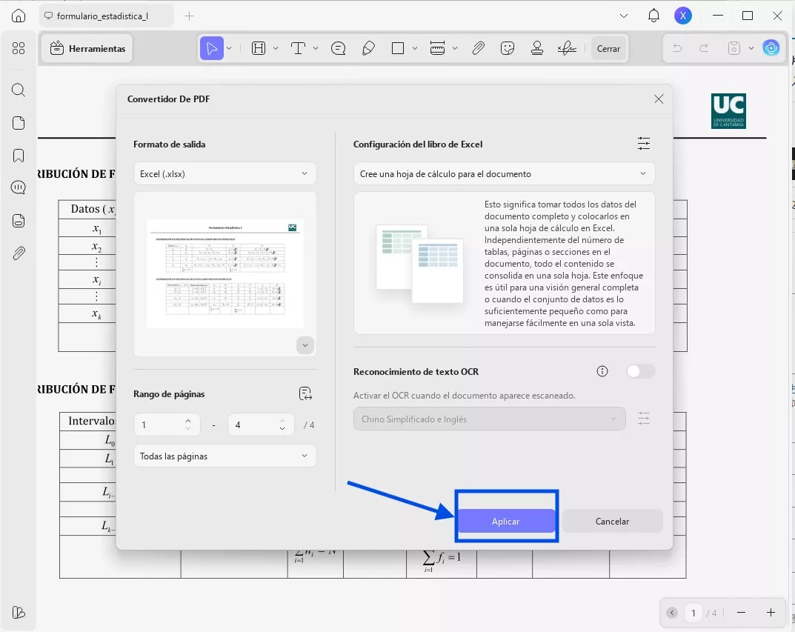Expand measure tool options arrow
Screen dimensions: 795x632
[x=455, y=49]
